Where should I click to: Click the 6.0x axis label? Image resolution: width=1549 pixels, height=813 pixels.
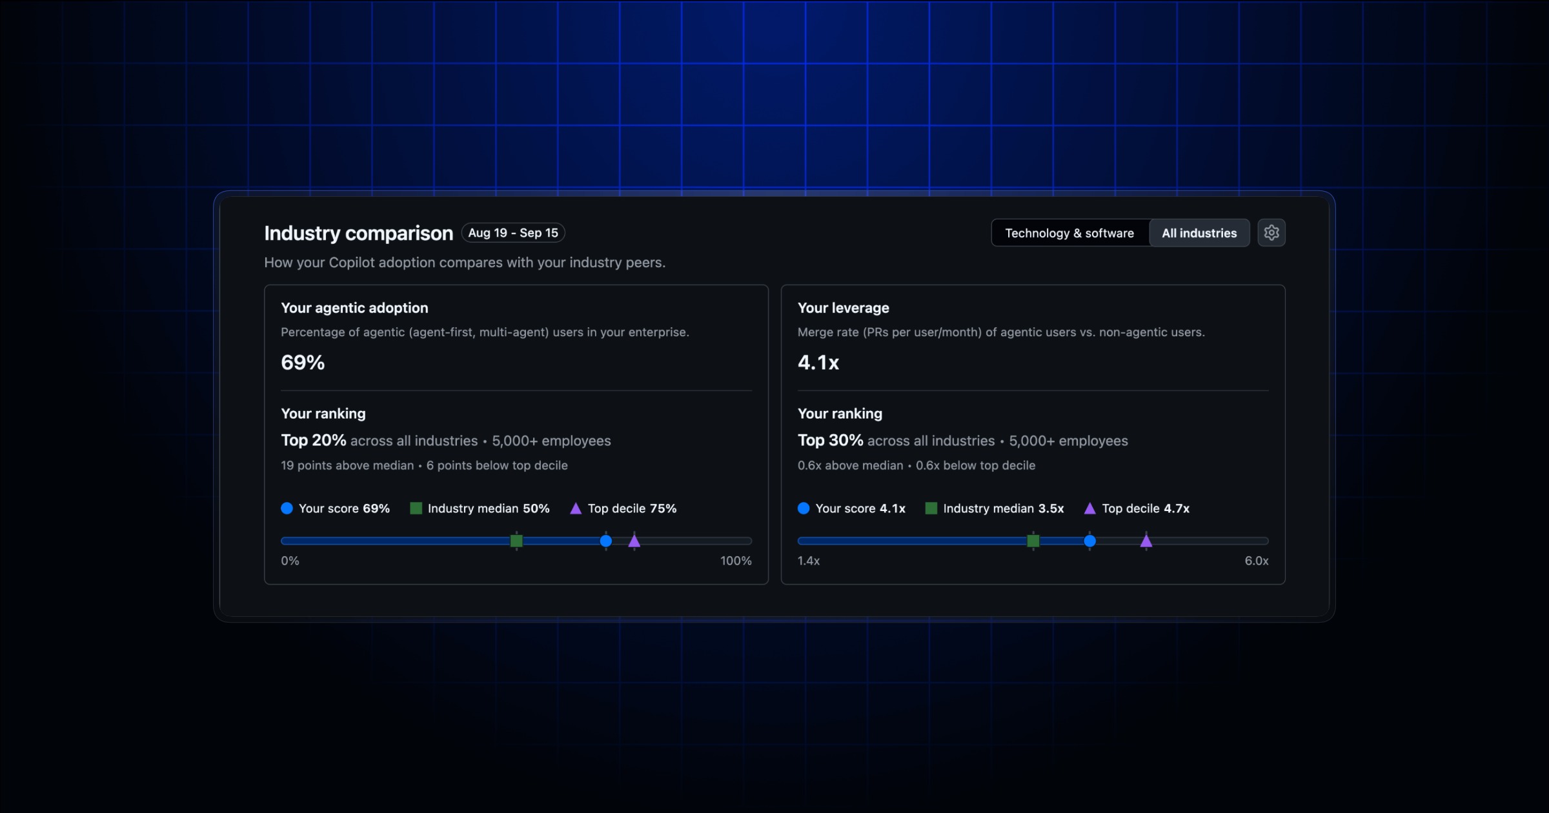pos(1257,561)
